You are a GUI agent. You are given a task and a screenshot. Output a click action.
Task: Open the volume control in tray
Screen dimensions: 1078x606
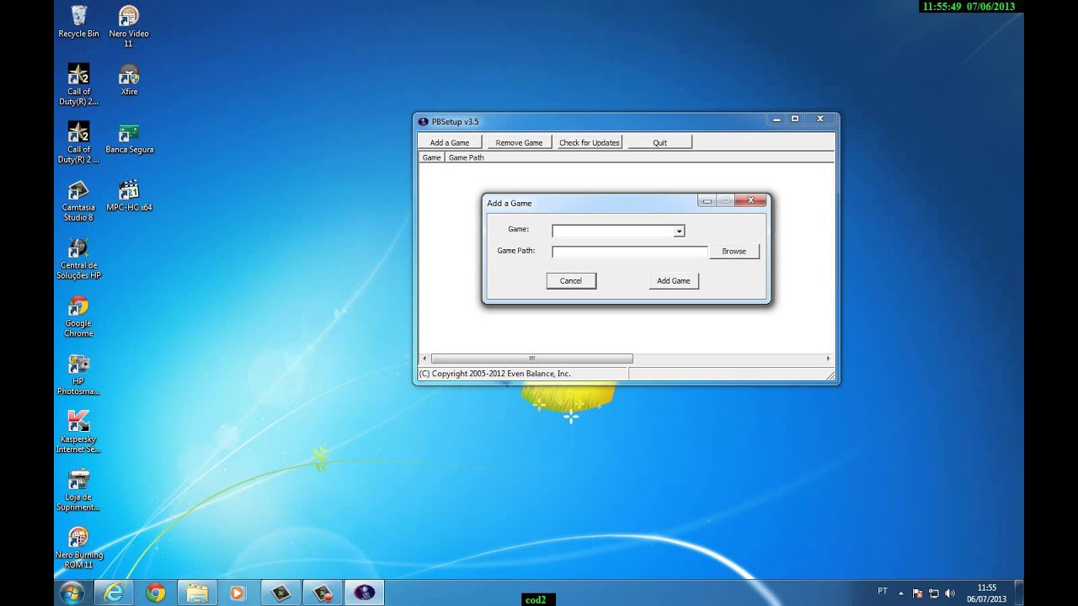coord(951,593)
